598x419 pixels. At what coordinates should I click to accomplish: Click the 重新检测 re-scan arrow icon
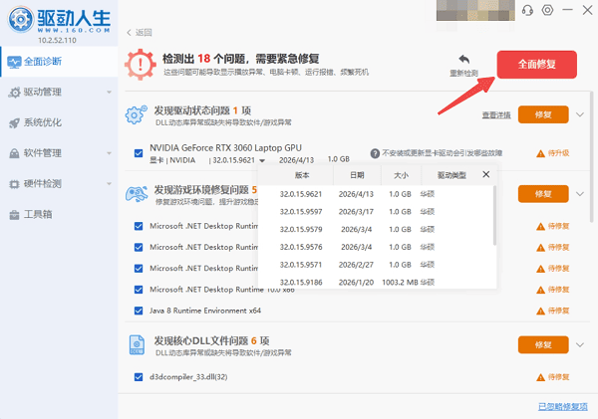tap(464, 60)
